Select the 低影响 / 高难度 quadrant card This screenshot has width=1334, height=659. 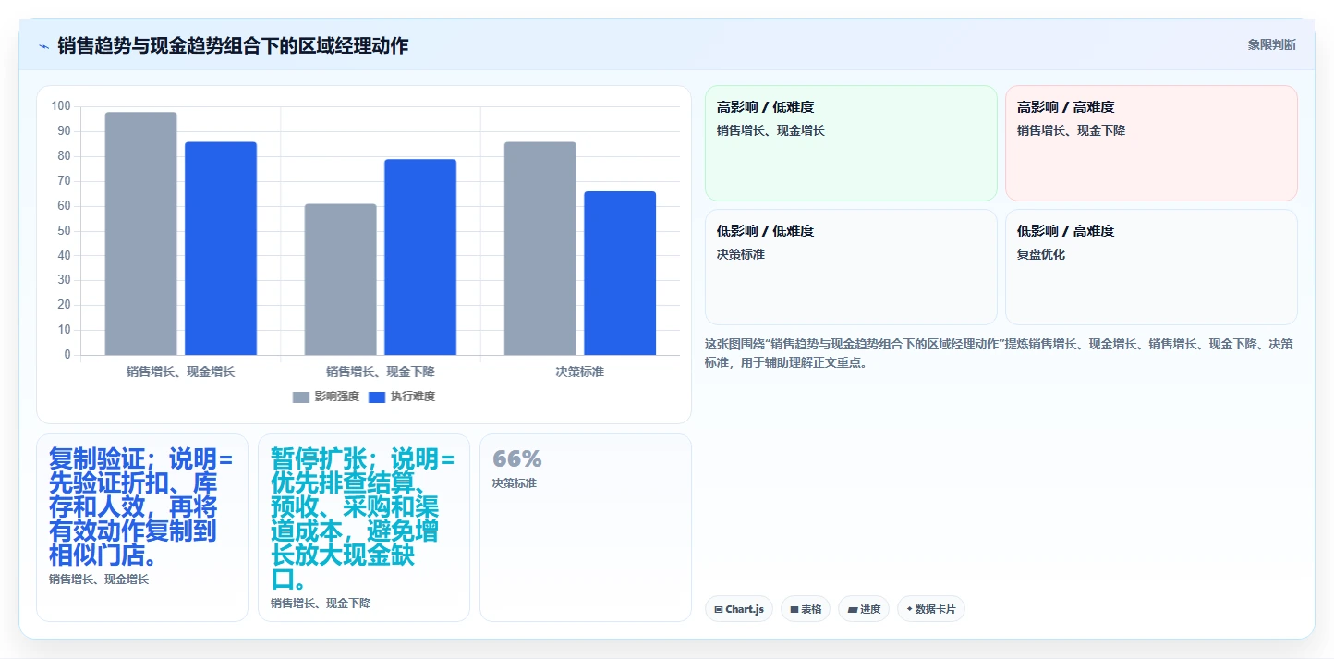coord(1151,267)
